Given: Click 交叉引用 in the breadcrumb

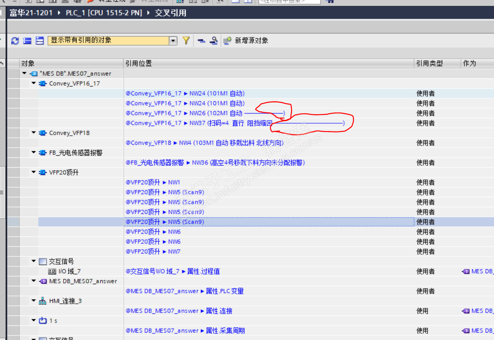Looking at the screenshot, I should 170,13.
